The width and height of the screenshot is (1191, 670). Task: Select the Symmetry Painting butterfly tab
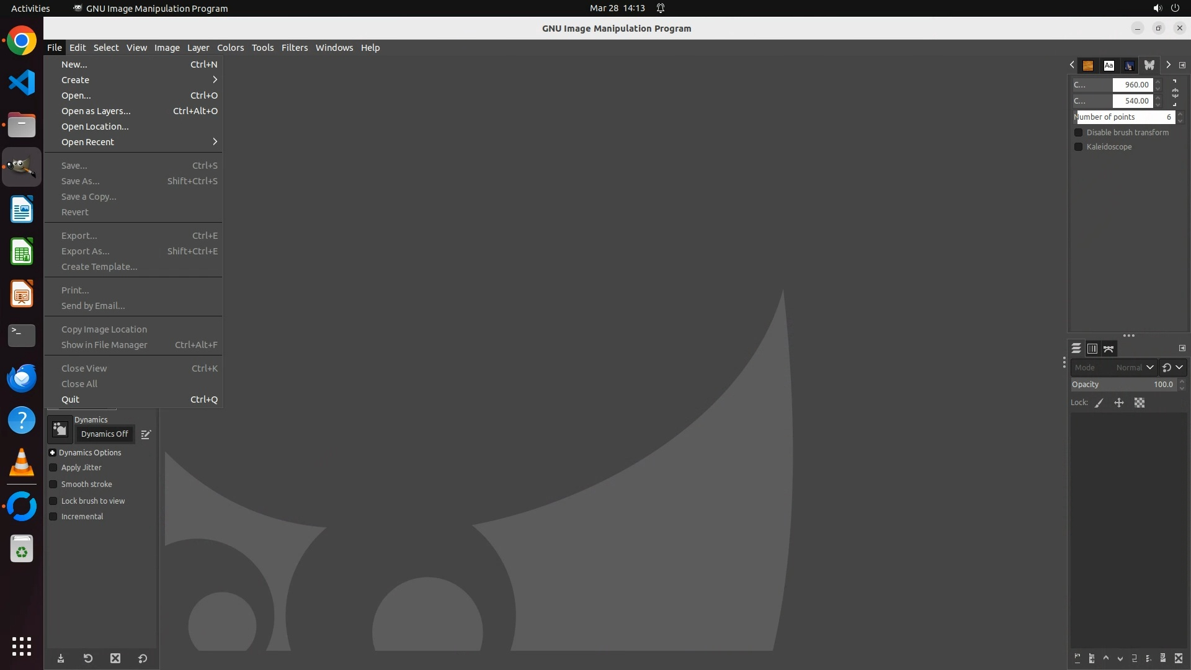(1149, 65)
